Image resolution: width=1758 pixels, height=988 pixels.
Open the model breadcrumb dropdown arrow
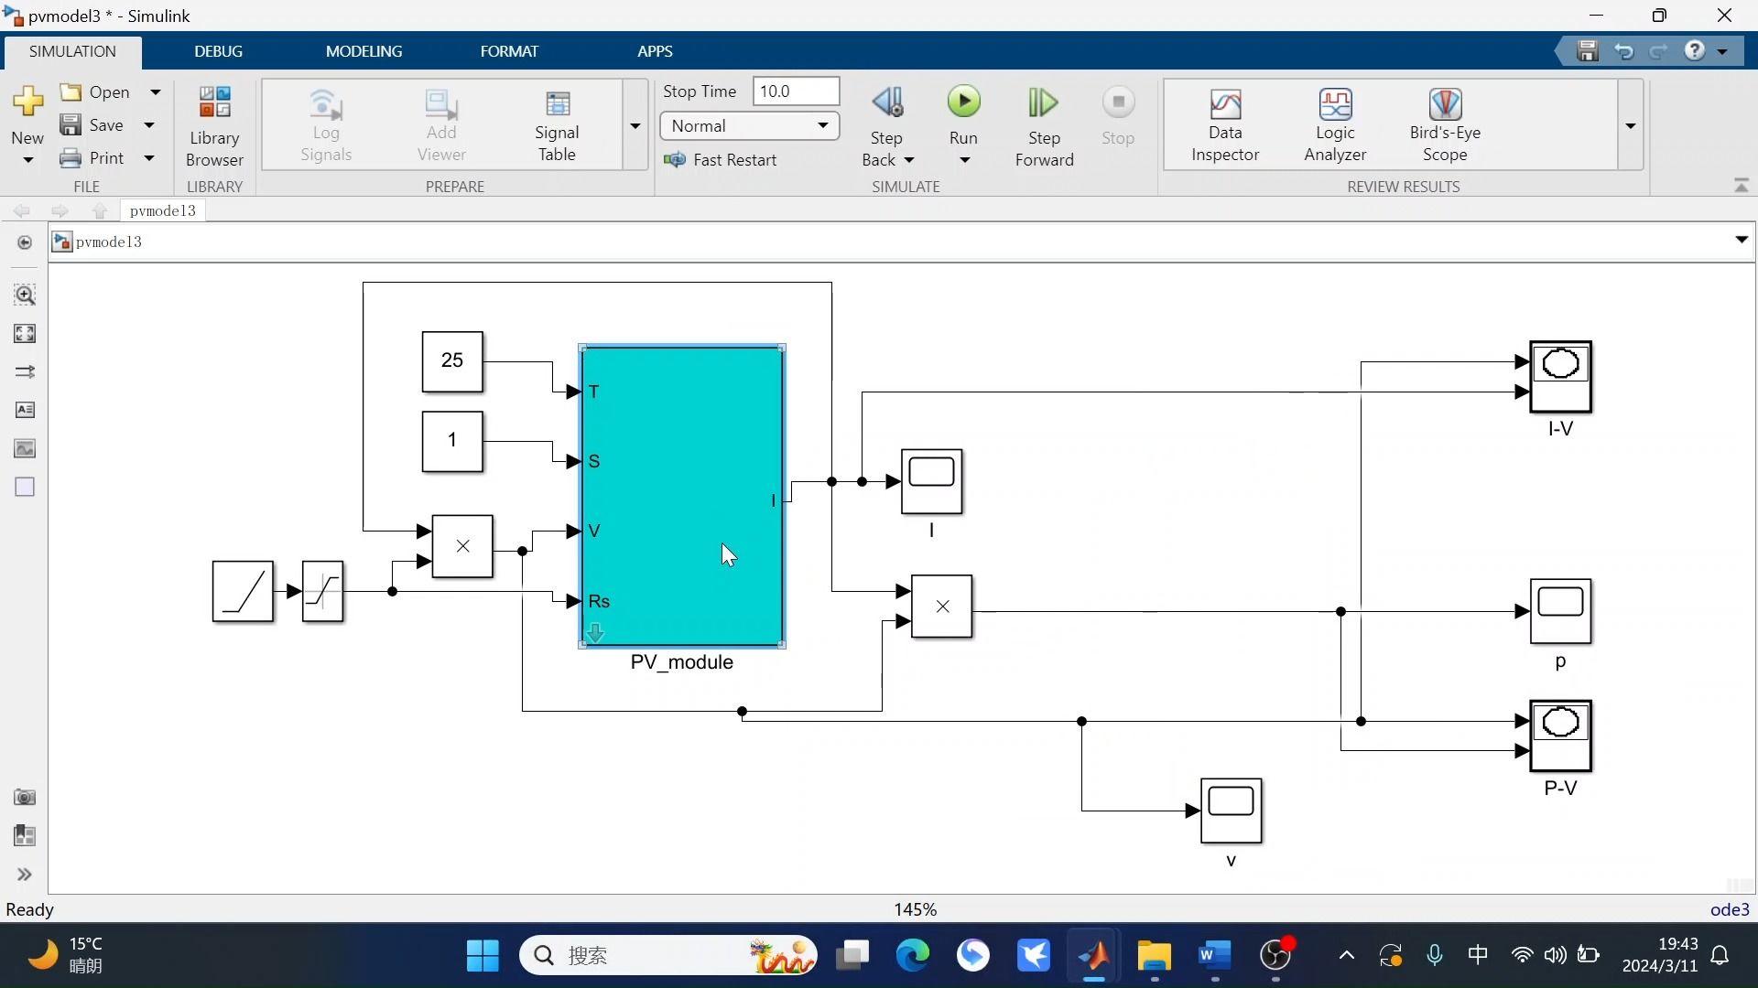tap(1741, 240)
